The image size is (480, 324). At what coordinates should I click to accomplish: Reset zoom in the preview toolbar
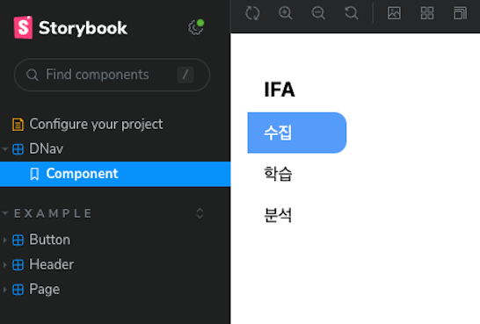point(351,13)
